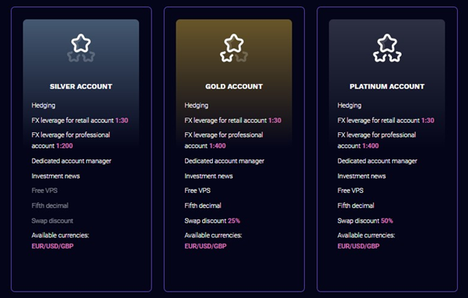468x298 pixels.
Task: Click Gold FX leverage for retail account 1:30
Action: click(232, 121)
